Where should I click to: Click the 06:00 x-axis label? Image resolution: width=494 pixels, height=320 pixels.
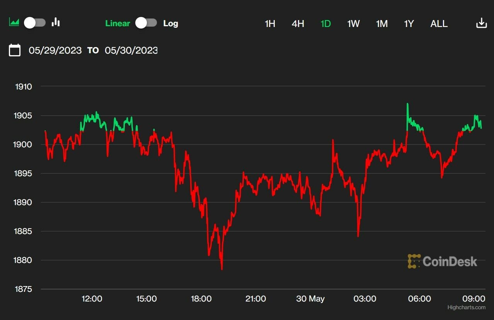[419, 299]
